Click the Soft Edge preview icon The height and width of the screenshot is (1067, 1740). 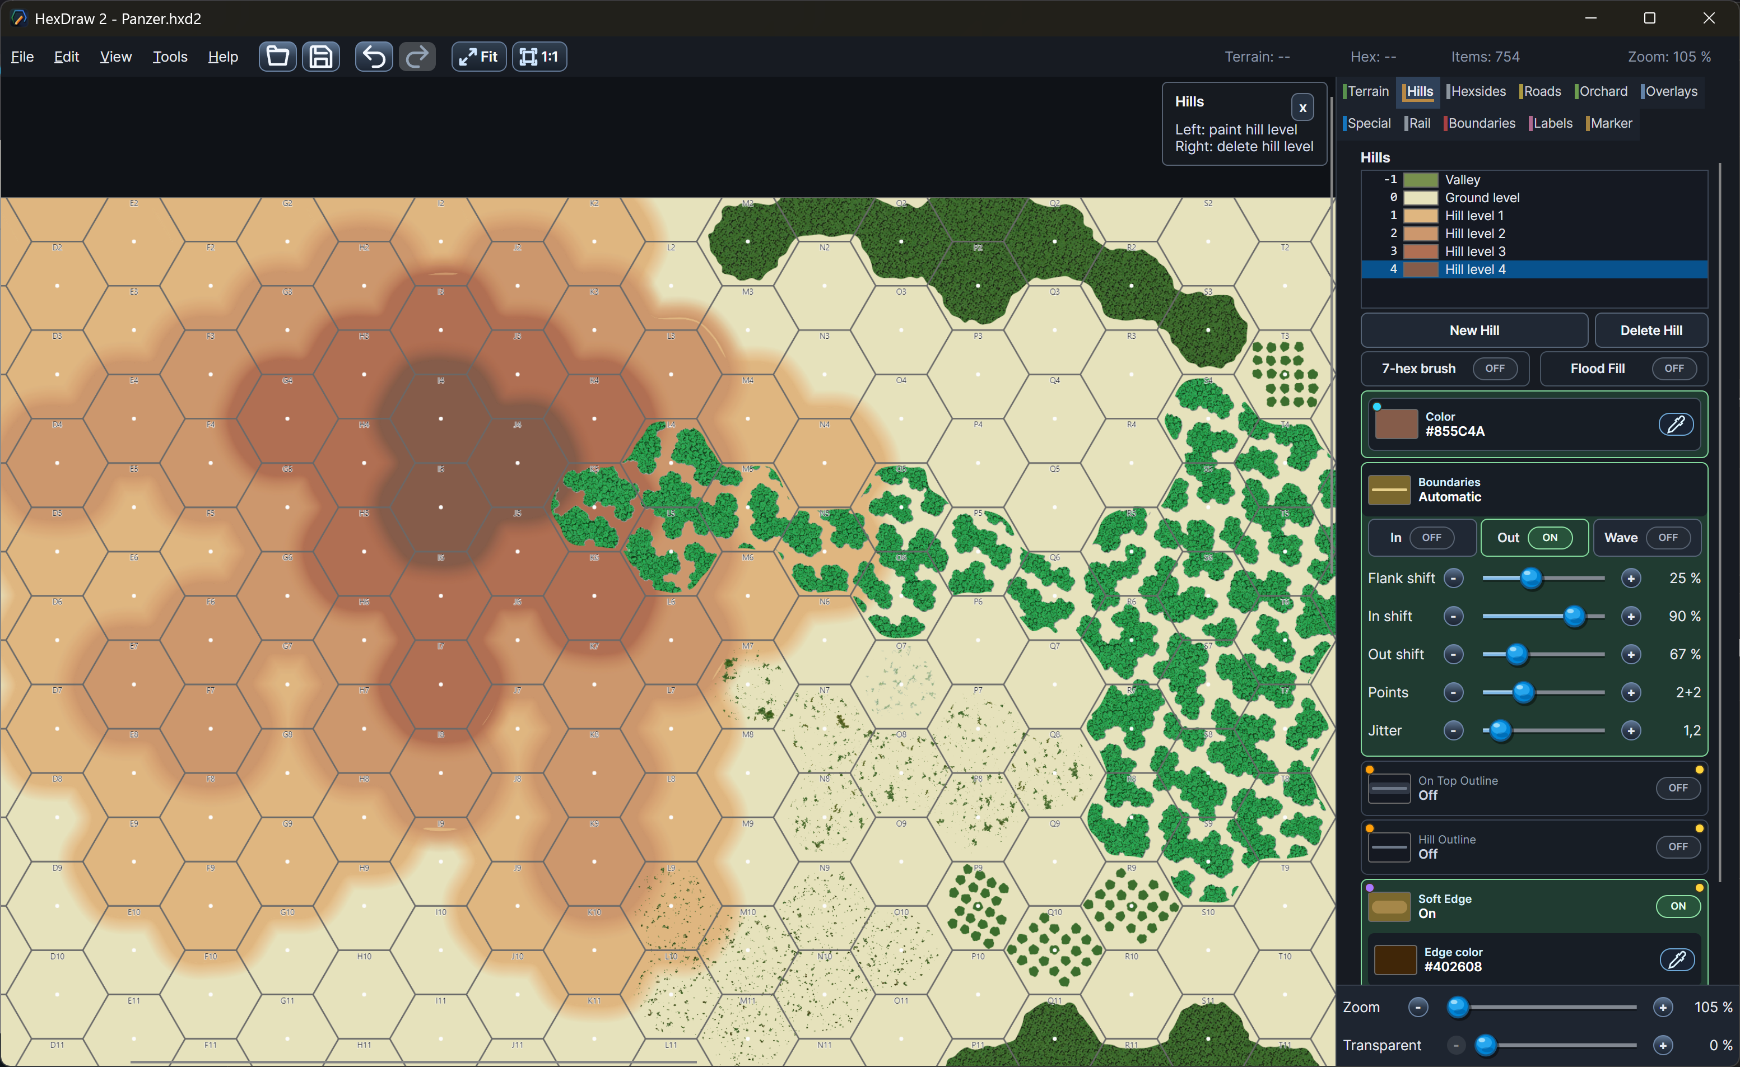coord(1389,906)
